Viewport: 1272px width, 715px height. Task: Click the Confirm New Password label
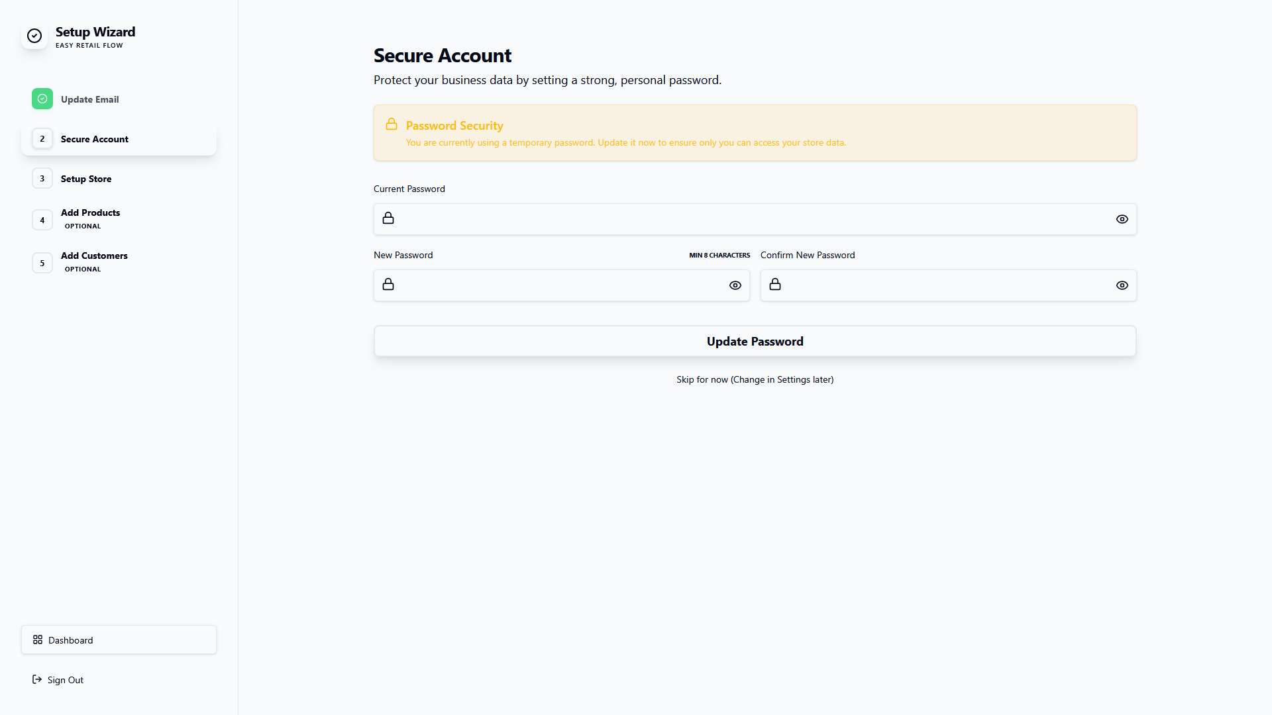click(808, 255)
